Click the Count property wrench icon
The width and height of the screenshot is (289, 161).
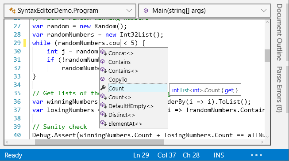[103, 88]
